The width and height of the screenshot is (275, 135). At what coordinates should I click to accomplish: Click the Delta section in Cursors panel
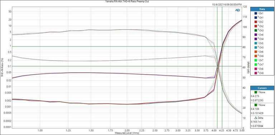click(262, 122)
